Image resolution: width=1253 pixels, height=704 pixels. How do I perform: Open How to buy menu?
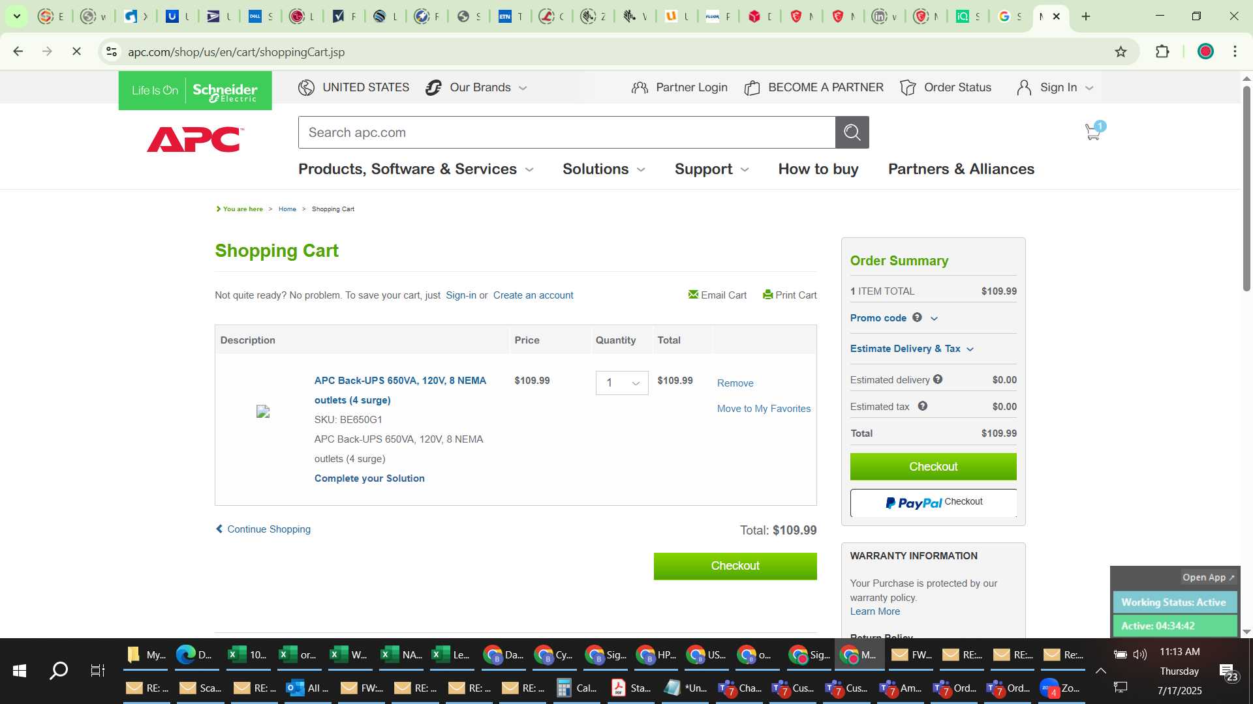(818, 169)
